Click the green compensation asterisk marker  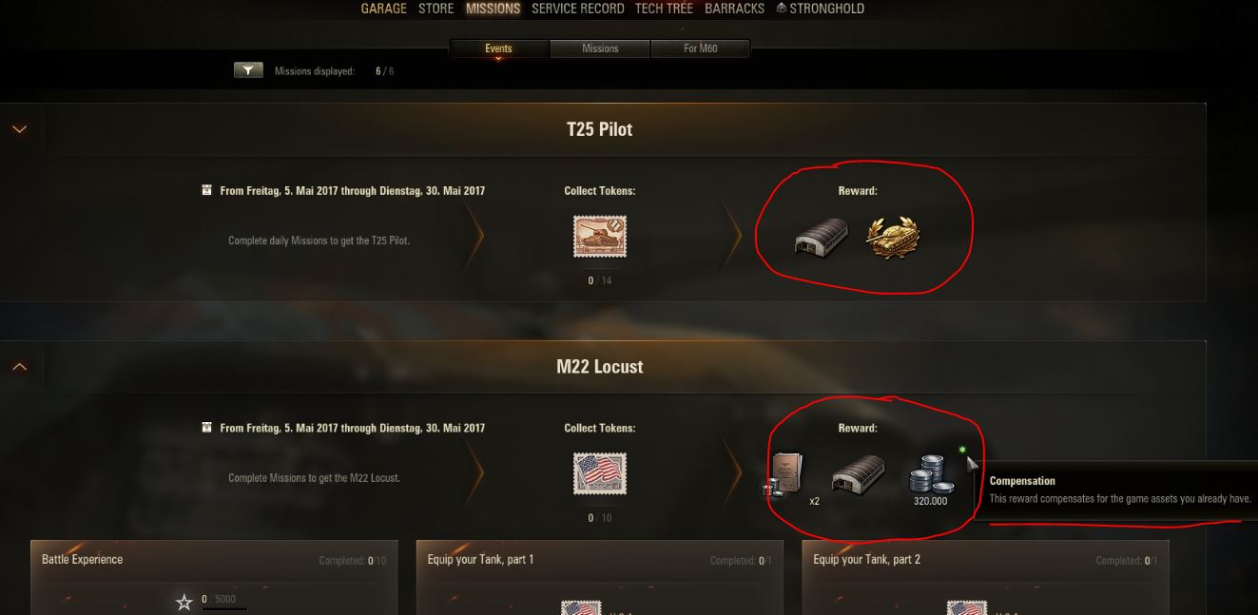[962, 450]
